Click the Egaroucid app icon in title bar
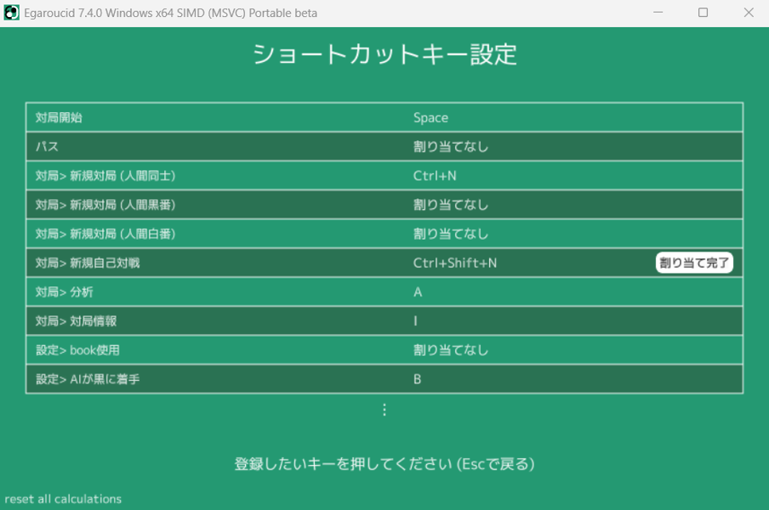 [12, 13]
